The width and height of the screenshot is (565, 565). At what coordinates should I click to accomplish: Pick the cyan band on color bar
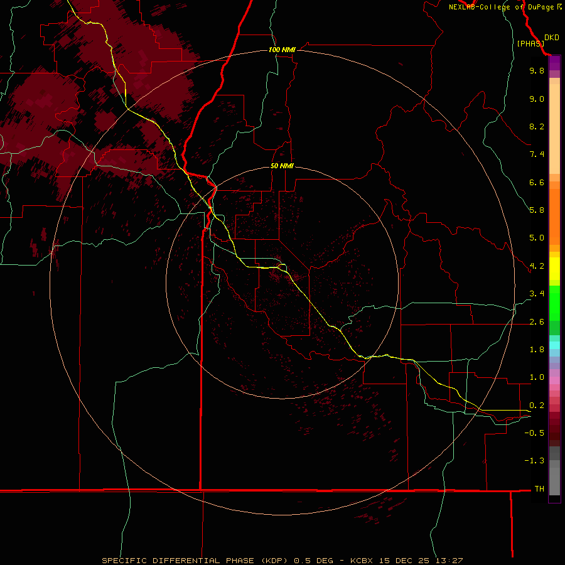(x=554, y=345)
